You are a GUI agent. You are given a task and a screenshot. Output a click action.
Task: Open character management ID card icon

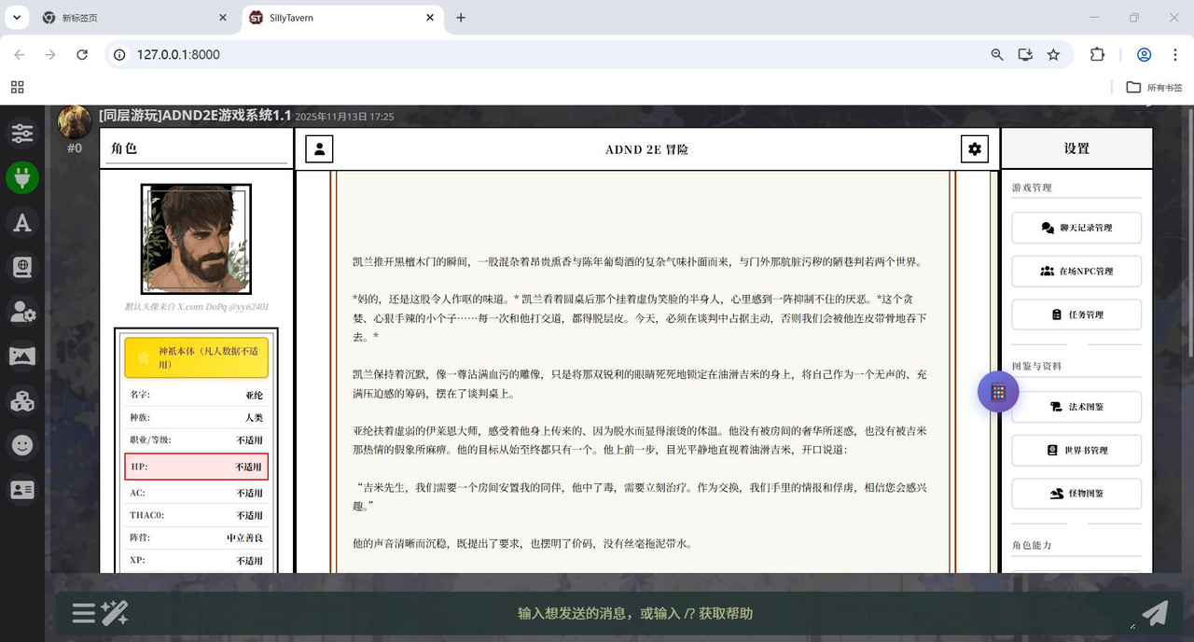coord(22,489)
